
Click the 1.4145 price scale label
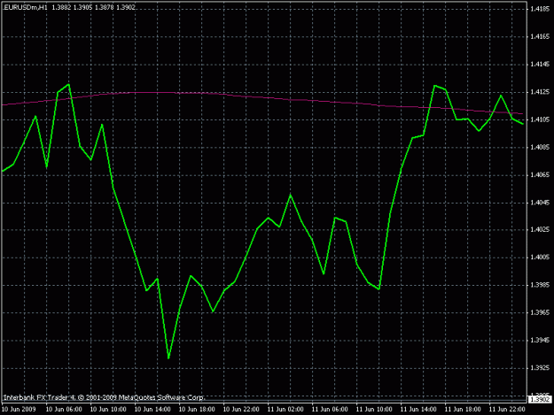[540, 65]
